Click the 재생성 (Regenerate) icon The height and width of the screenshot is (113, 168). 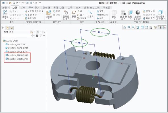(x=5, y=14)
